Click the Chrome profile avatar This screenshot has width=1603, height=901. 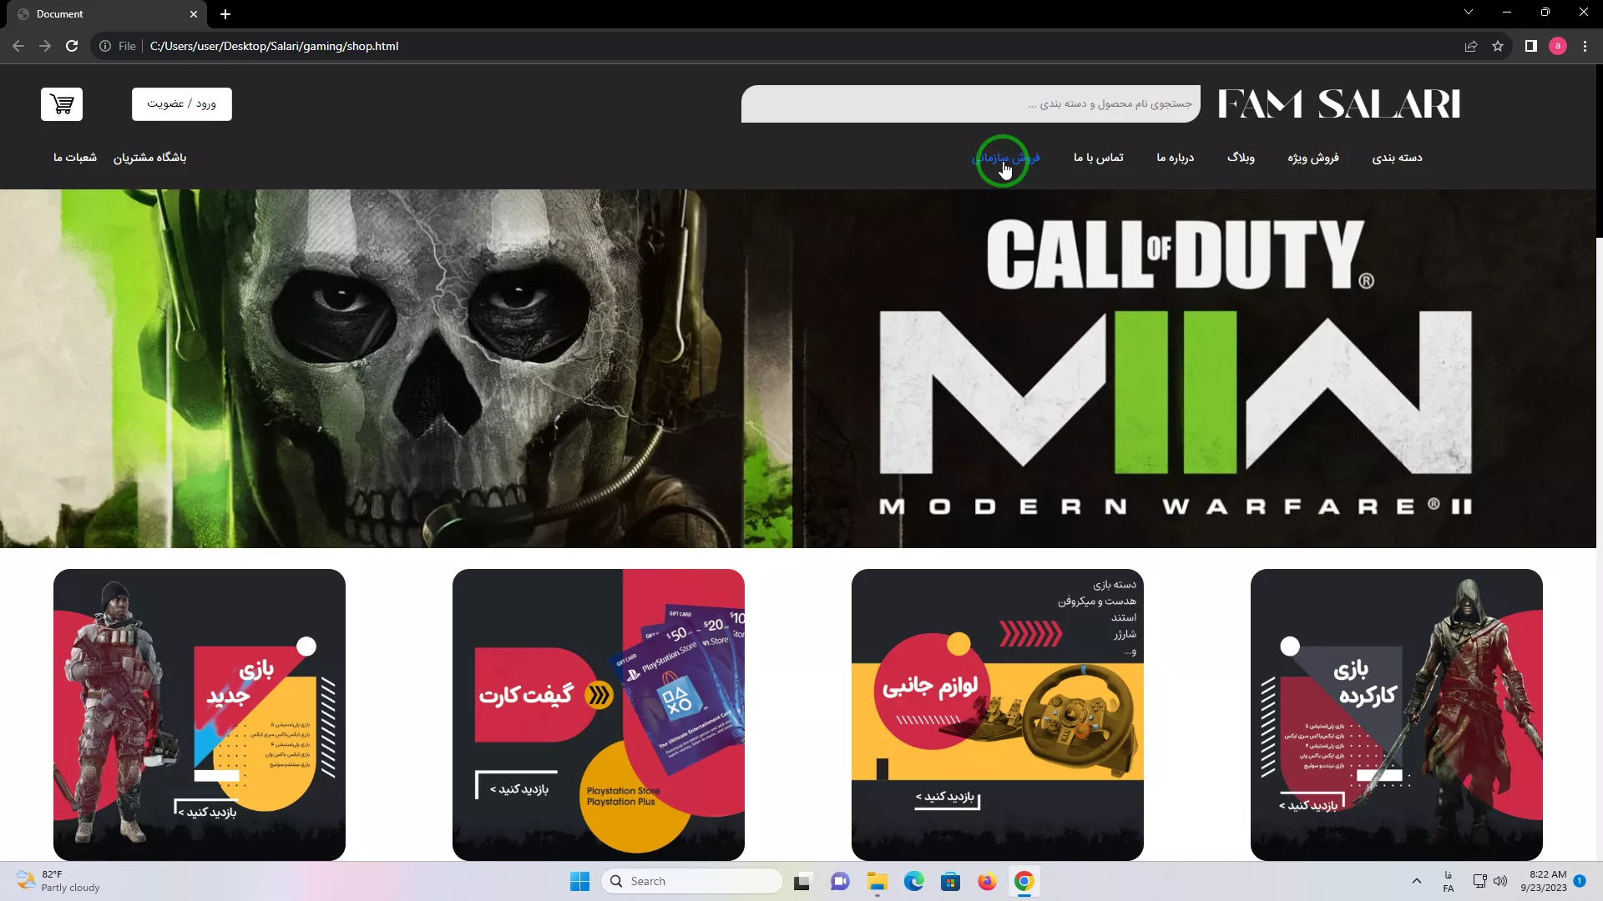(x=1557, y=46)
